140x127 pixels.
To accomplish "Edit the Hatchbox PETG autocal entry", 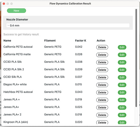I will (122, 92).
